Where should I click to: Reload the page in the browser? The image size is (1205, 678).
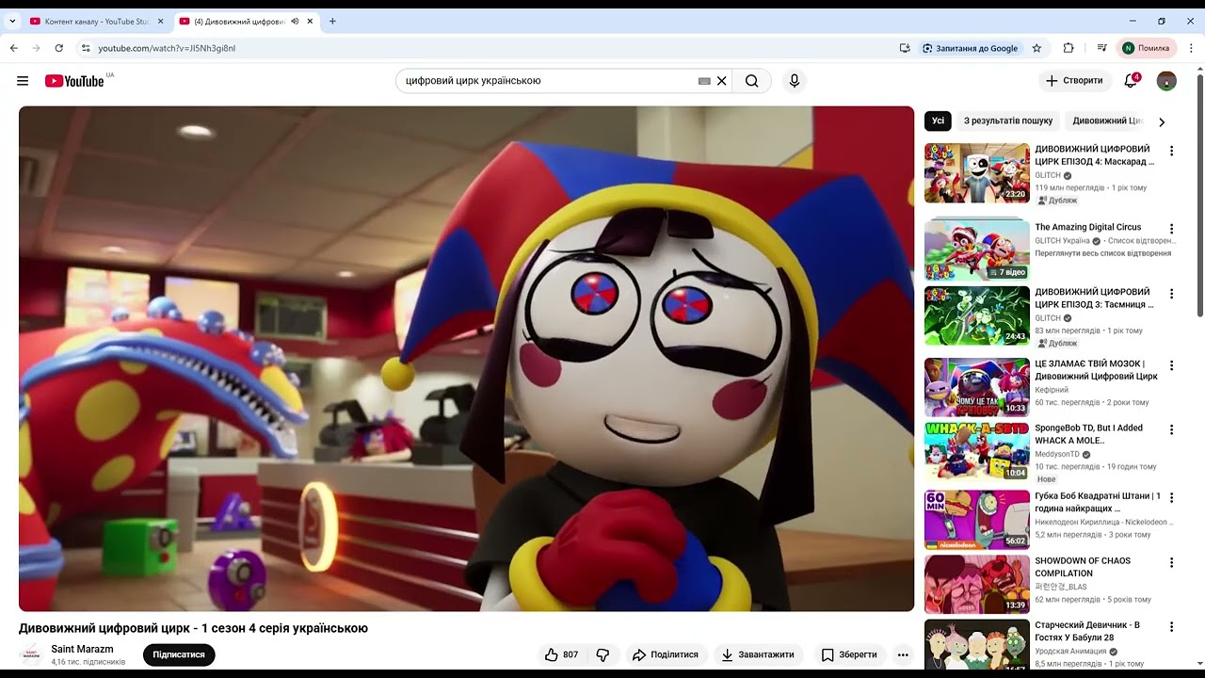[59, 48]
